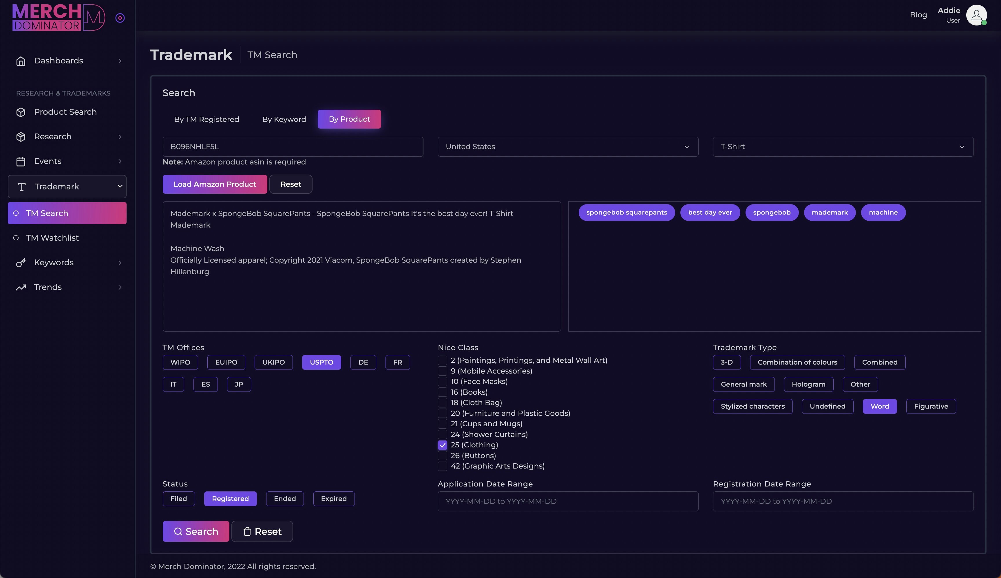Screen dimensions: 1001x578
Task: Click the Merch Dominator logo
Action: click(59, 17)
